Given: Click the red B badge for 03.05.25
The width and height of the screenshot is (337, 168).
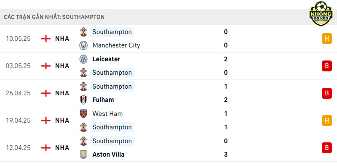Looking at the screenshot, I should click(327, 66).
